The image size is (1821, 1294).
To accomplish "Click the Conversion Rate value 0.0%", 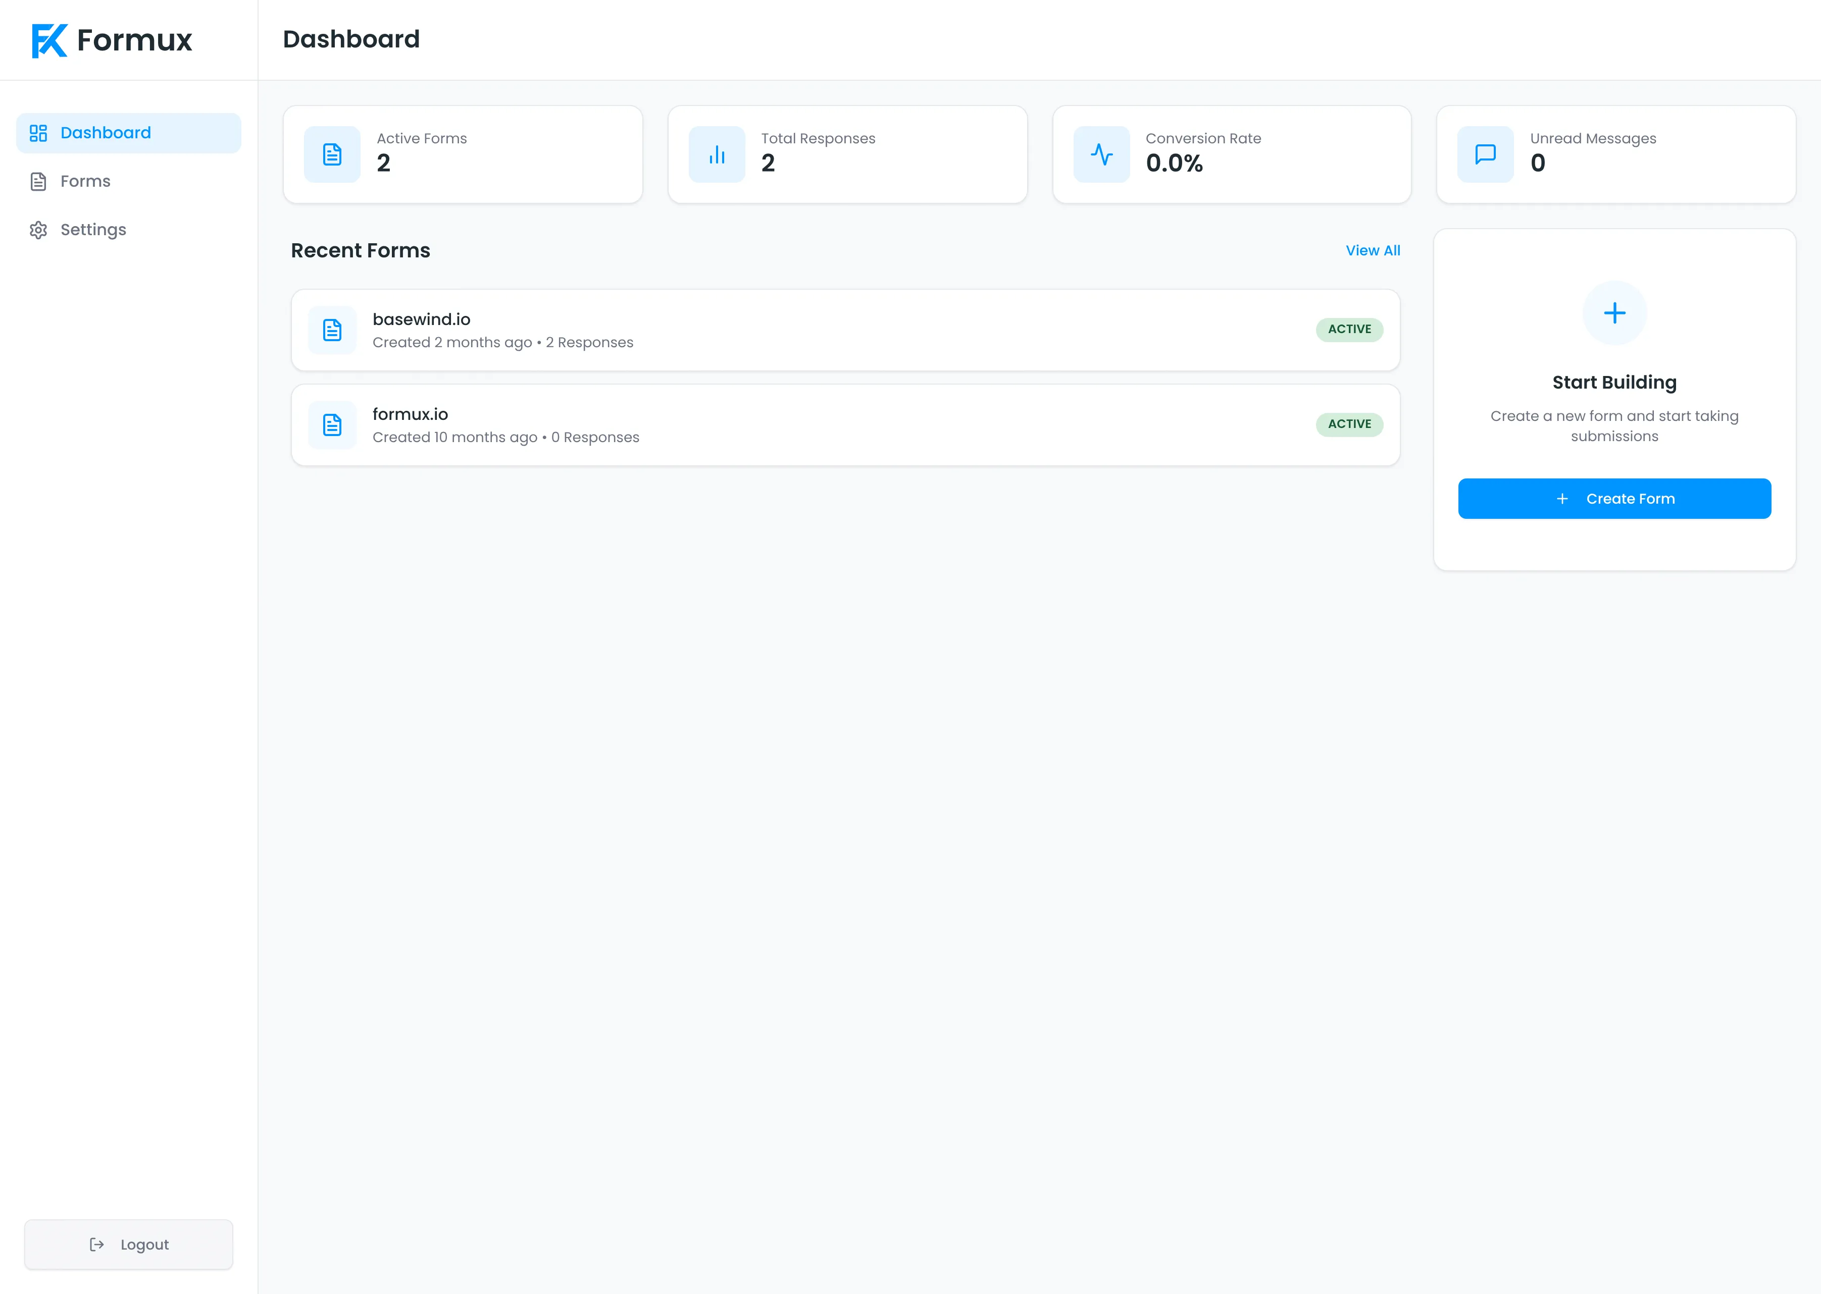I will click(1174, 164).
